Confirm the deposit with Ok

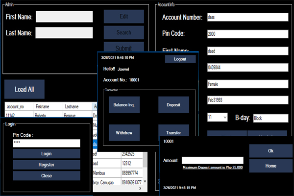click(x=270, y=151)
